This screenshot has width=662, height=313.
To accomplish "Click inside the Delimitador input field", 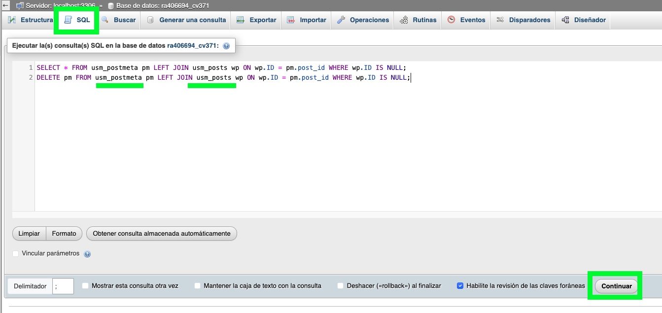I will (63, 286).
